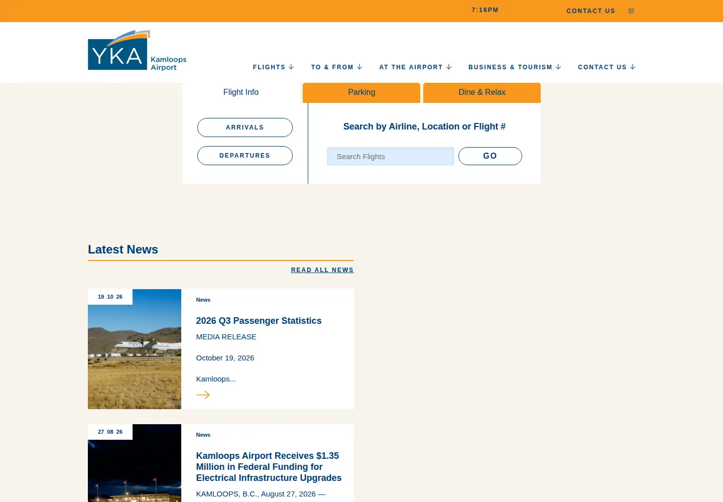Viewport: 723px width, 502px height.
Task: Focus the Search Flights input field
Action: point(391,157)
